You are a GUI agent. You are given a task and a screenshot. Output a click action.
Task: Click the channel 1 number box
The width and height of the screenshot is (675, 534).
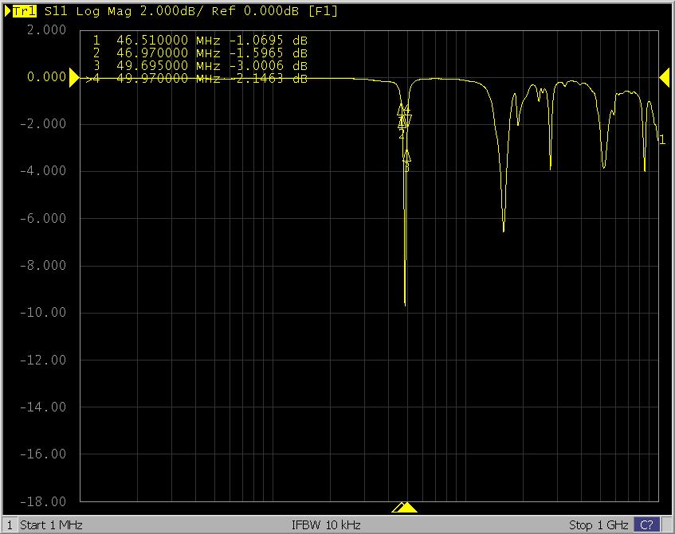[9, 525]
